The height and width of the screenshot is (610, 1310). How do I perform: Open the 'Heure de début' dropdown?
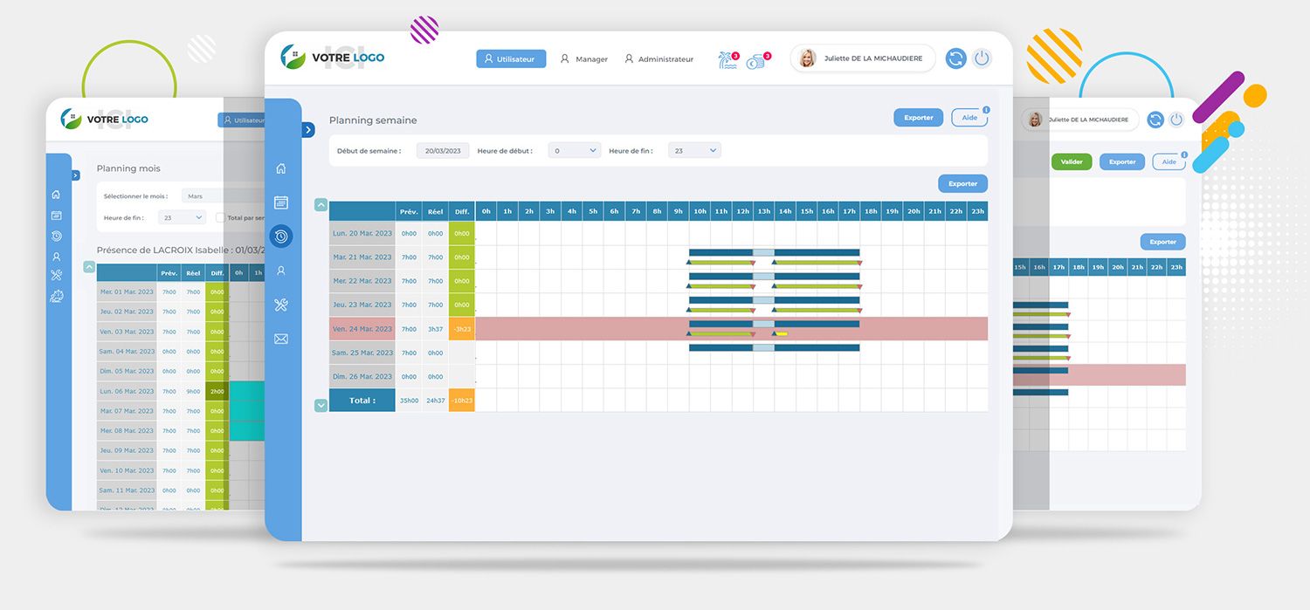(x=575, y=151)
